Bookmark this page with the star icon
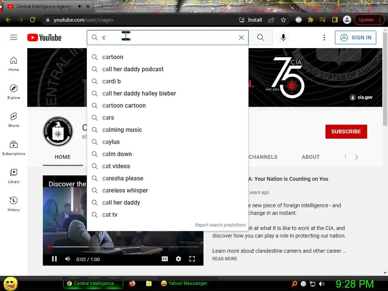The image size is (388, 291). pyautogui.click(x=283, y=20)
